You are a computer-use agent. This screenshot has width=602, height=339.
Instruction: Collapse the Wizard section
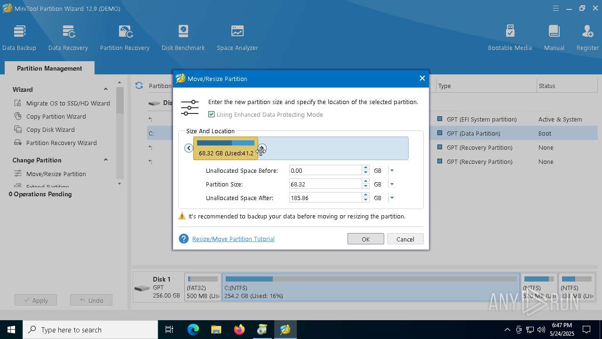[105, 89]
